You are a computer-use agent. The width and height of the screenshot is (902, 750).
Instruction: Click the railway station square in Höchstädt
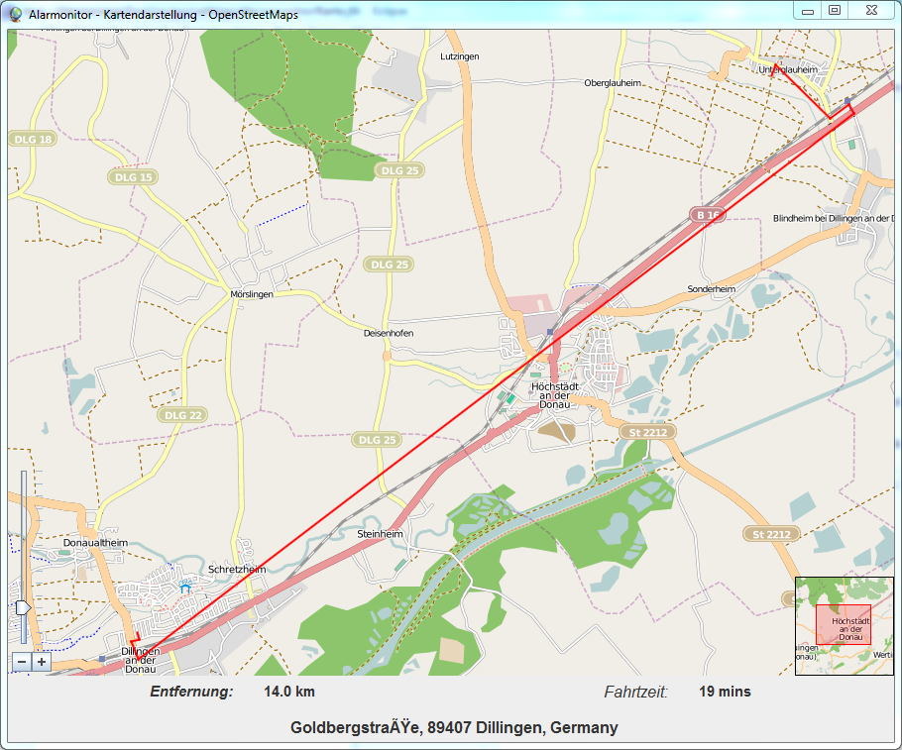coord(550,332)
